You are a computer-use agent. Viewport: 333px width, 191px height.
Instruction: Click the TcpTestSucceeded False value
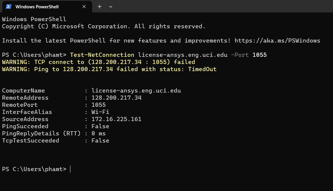click(100, 140)
